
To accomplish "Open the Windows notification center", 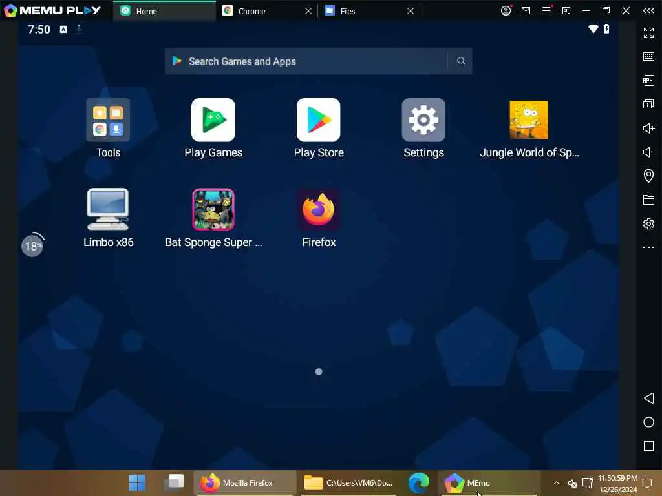I will [x=647, y=483].
